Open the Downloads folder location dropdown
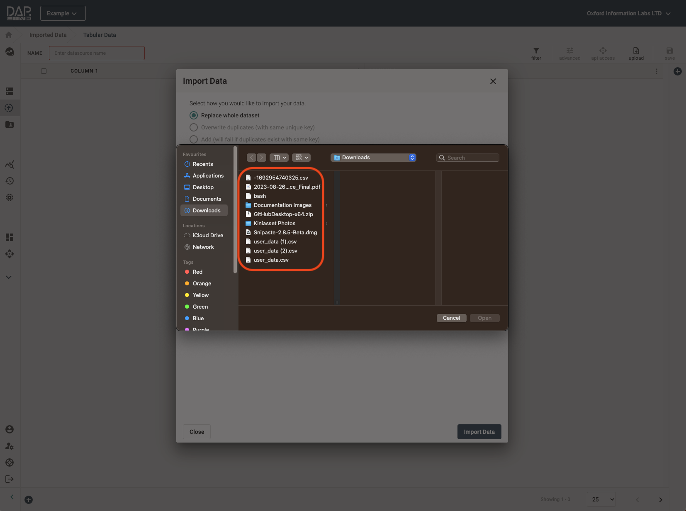The height and width of the screenshot is (511, 686). tap(373, 158)
